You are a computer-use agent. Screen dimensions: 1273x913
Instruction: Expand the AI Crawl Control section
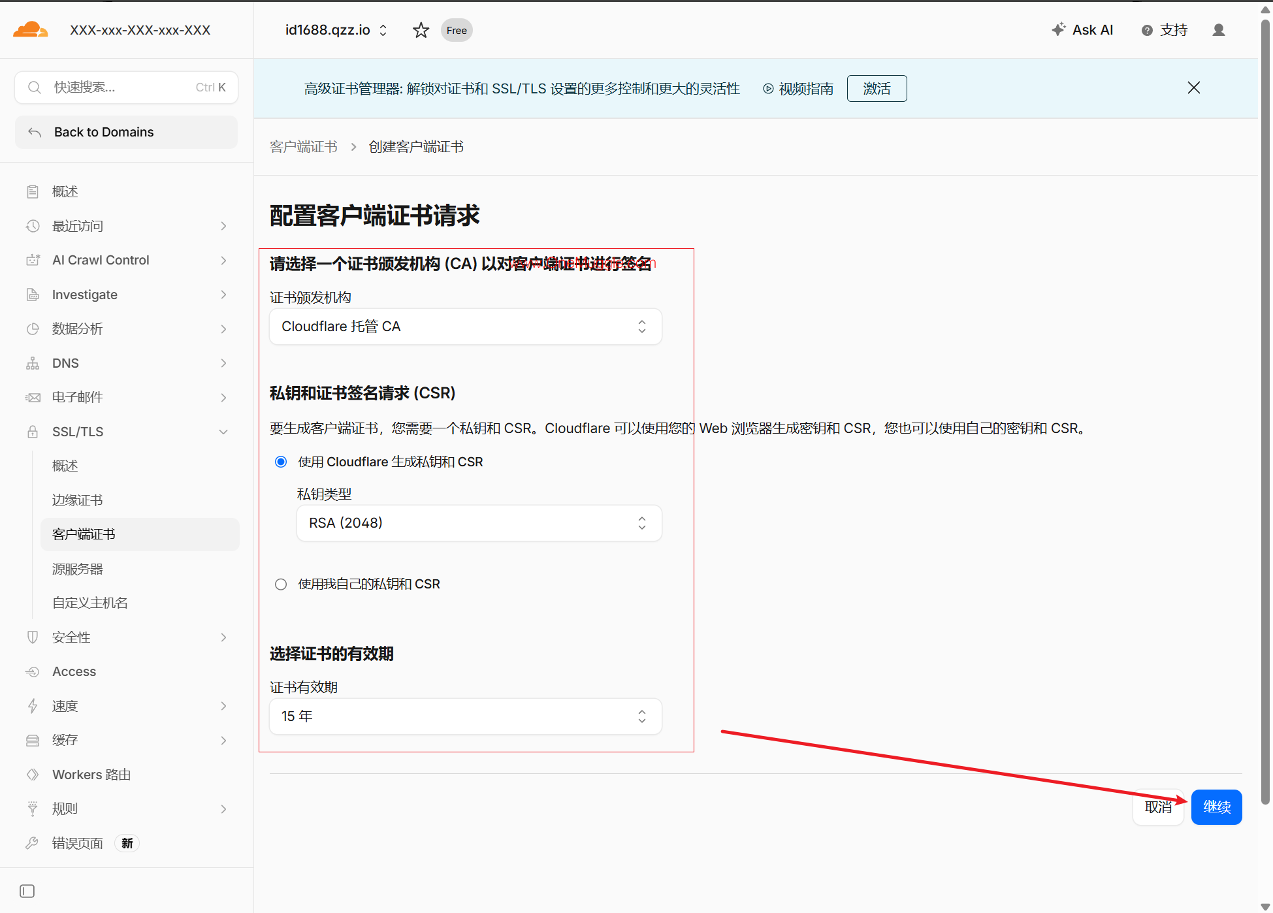(223, 260)
